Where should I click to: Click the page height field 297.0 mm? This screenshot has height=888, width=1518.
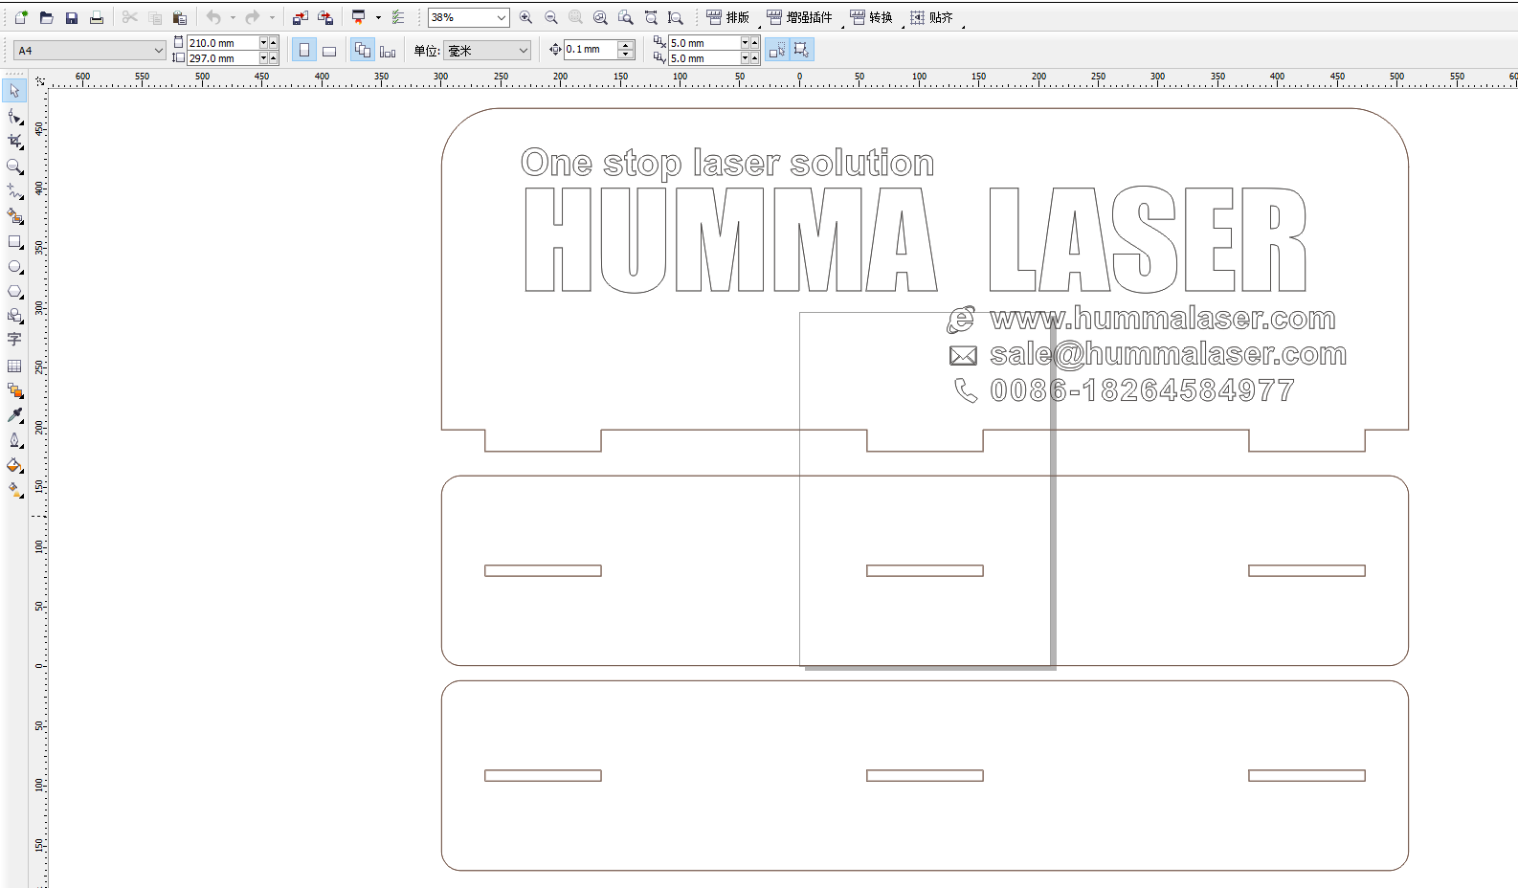coord(223,58)
